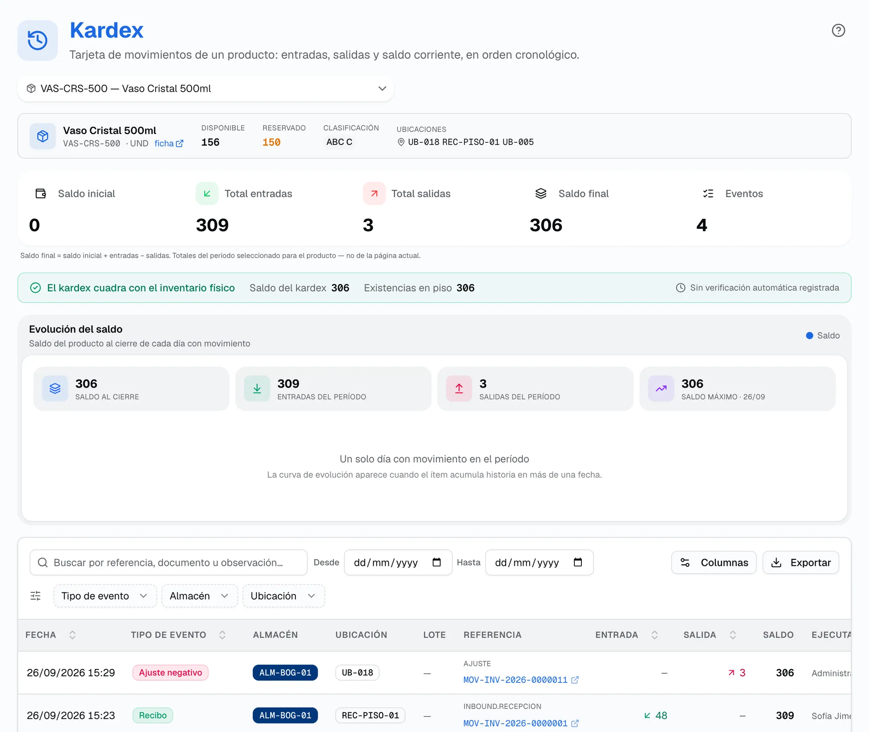Click the Total salidas red arrow icon
The image size is (869, 732).
[374, 194]
